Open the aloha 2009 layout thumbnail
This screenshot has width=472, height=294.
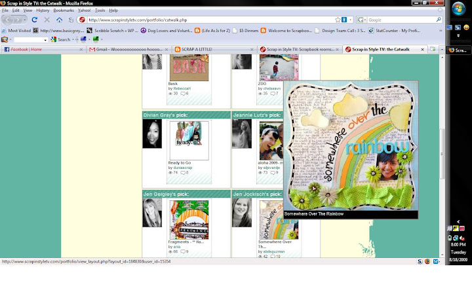point(271,141)
